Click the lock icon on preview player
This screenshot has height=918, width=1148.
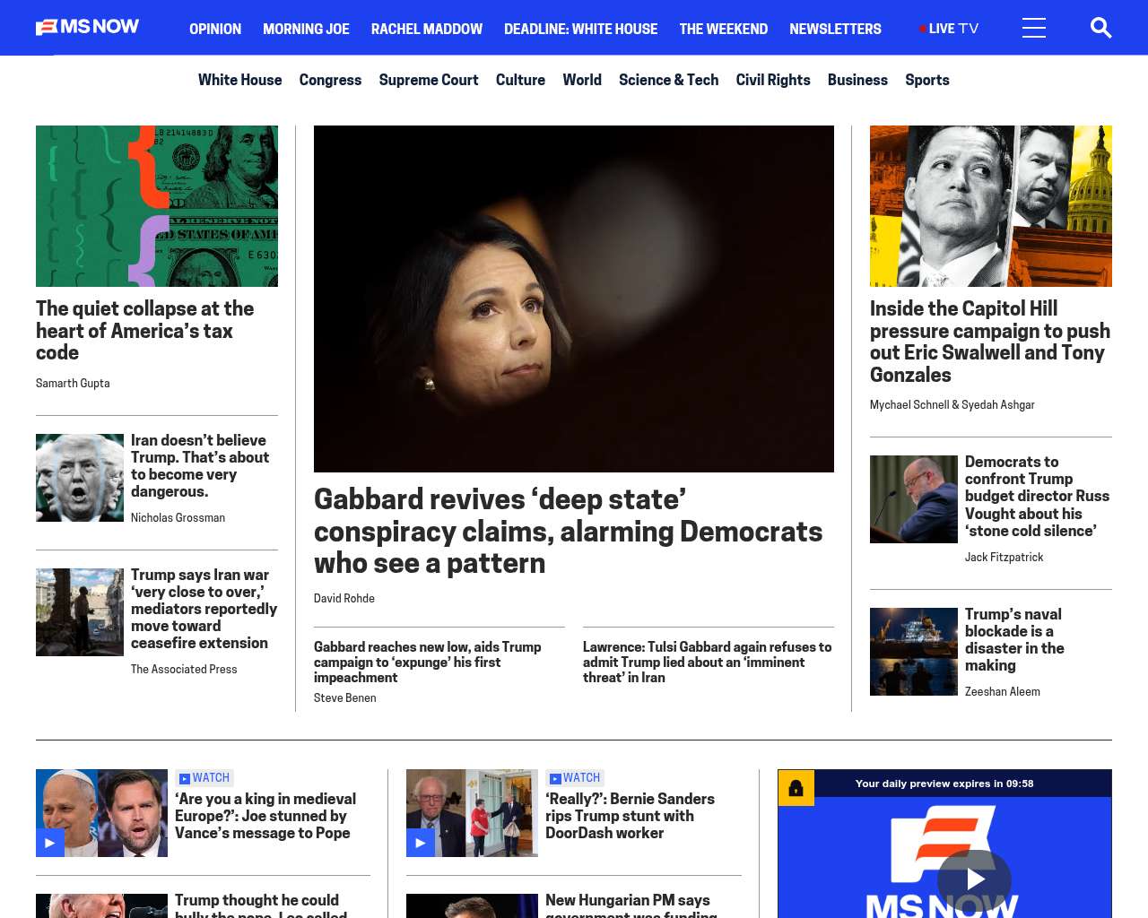[x=796, y=788]
